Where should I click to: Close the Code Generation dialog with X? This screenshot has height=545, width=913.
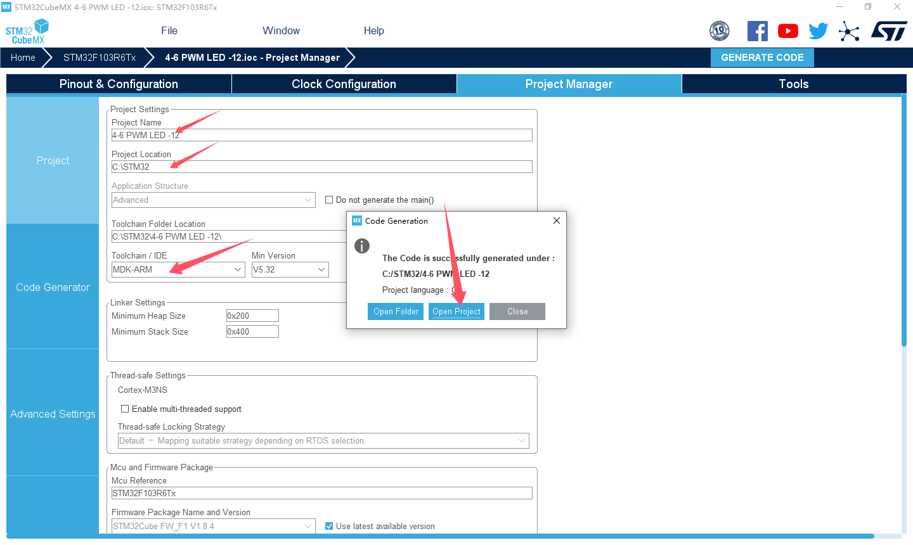tap(557, 221)
